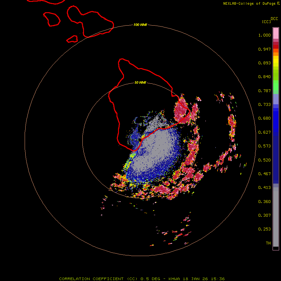
Task: Click the 0.520 scale value
Action: tap(264, 160)
